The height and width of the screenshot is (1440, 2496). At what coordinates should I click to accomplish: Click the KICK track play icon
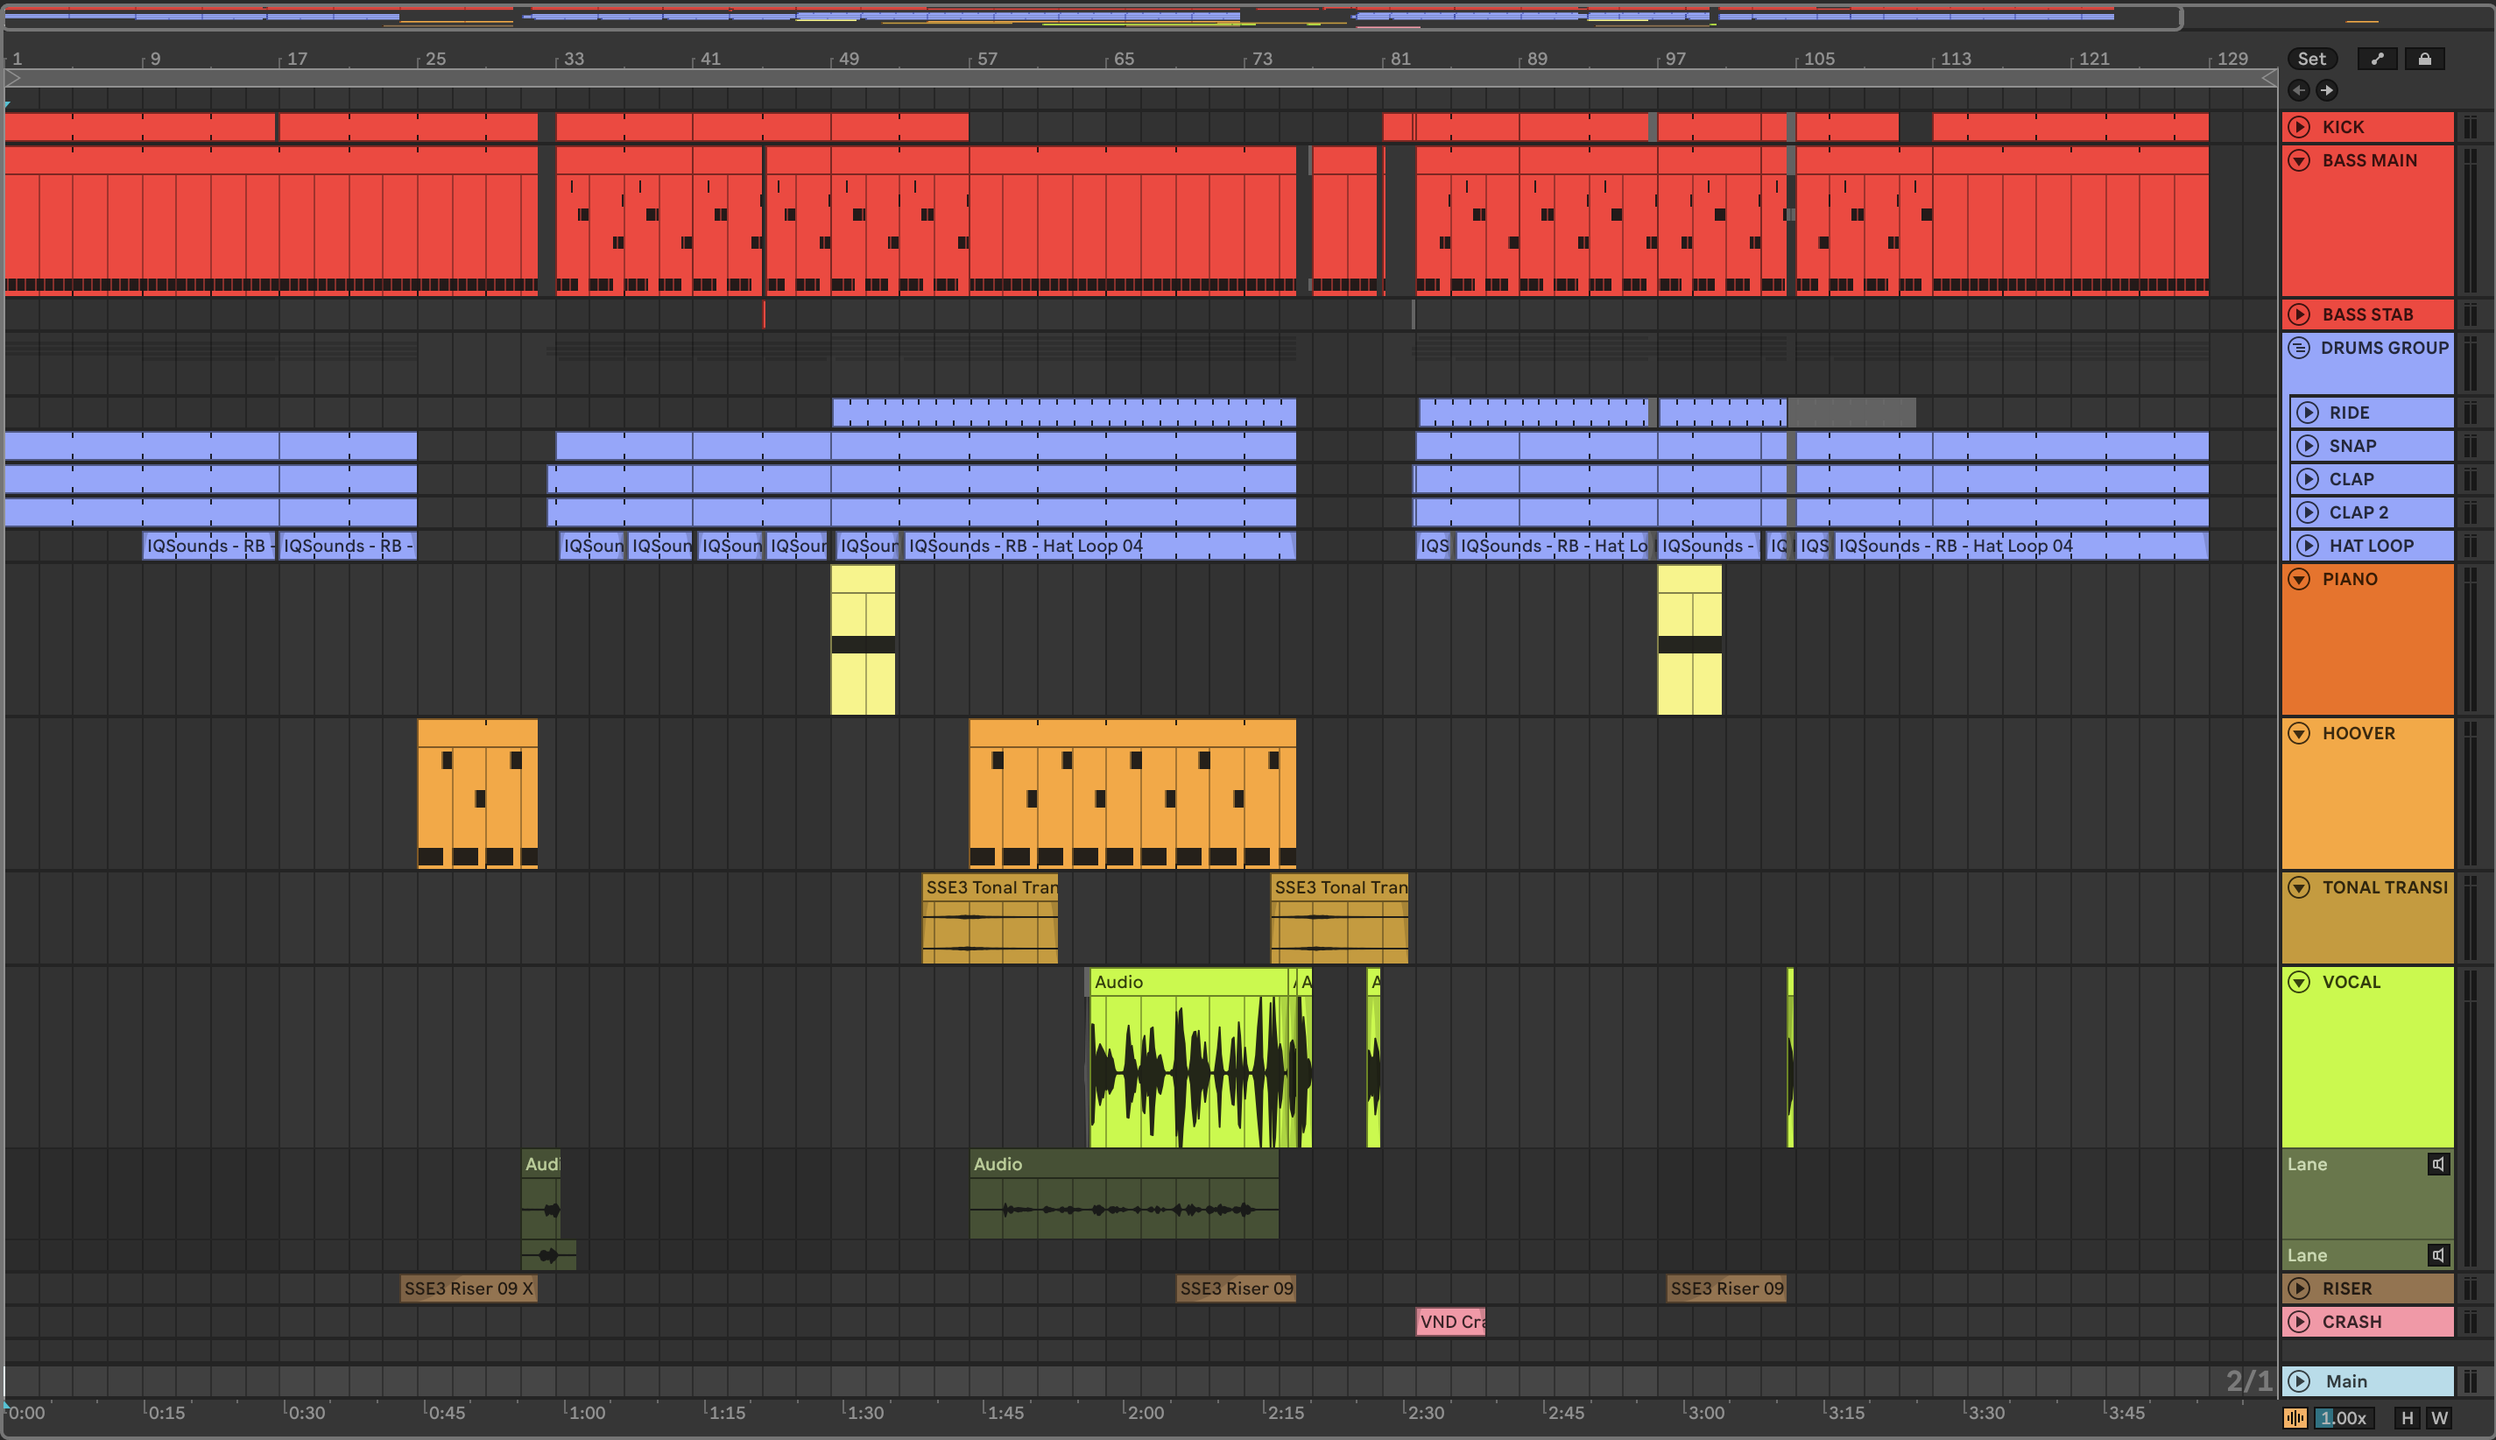pos(2299,127)
